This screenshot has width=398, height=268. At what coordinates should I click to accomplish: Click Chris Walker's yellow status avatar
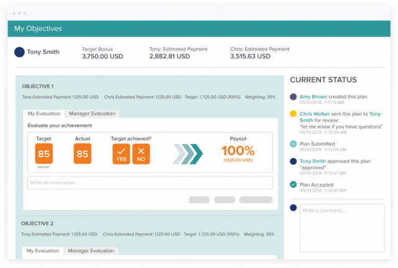pyautogui.click(x=293, y=114)
